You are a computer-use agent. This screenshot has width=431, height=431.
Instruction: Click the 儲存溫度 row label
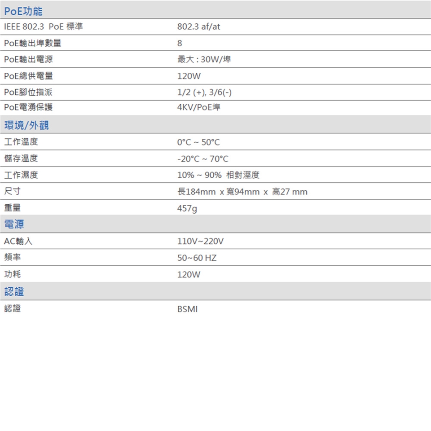pyautogui.click(x=21, y=158)
